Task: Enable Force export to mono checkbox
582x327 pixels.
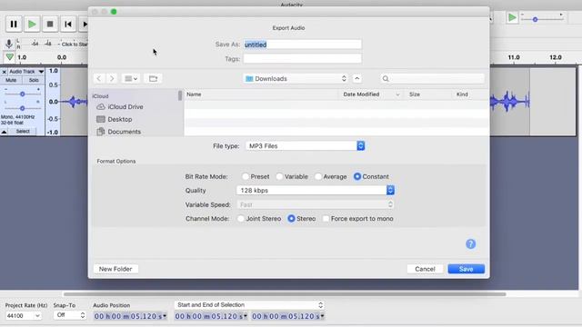Action: [326, 219]
